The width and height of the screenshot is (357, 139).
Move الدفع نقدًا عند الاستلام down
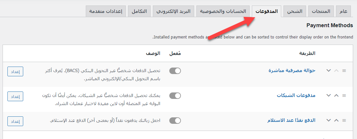click(x=329, y=121)
